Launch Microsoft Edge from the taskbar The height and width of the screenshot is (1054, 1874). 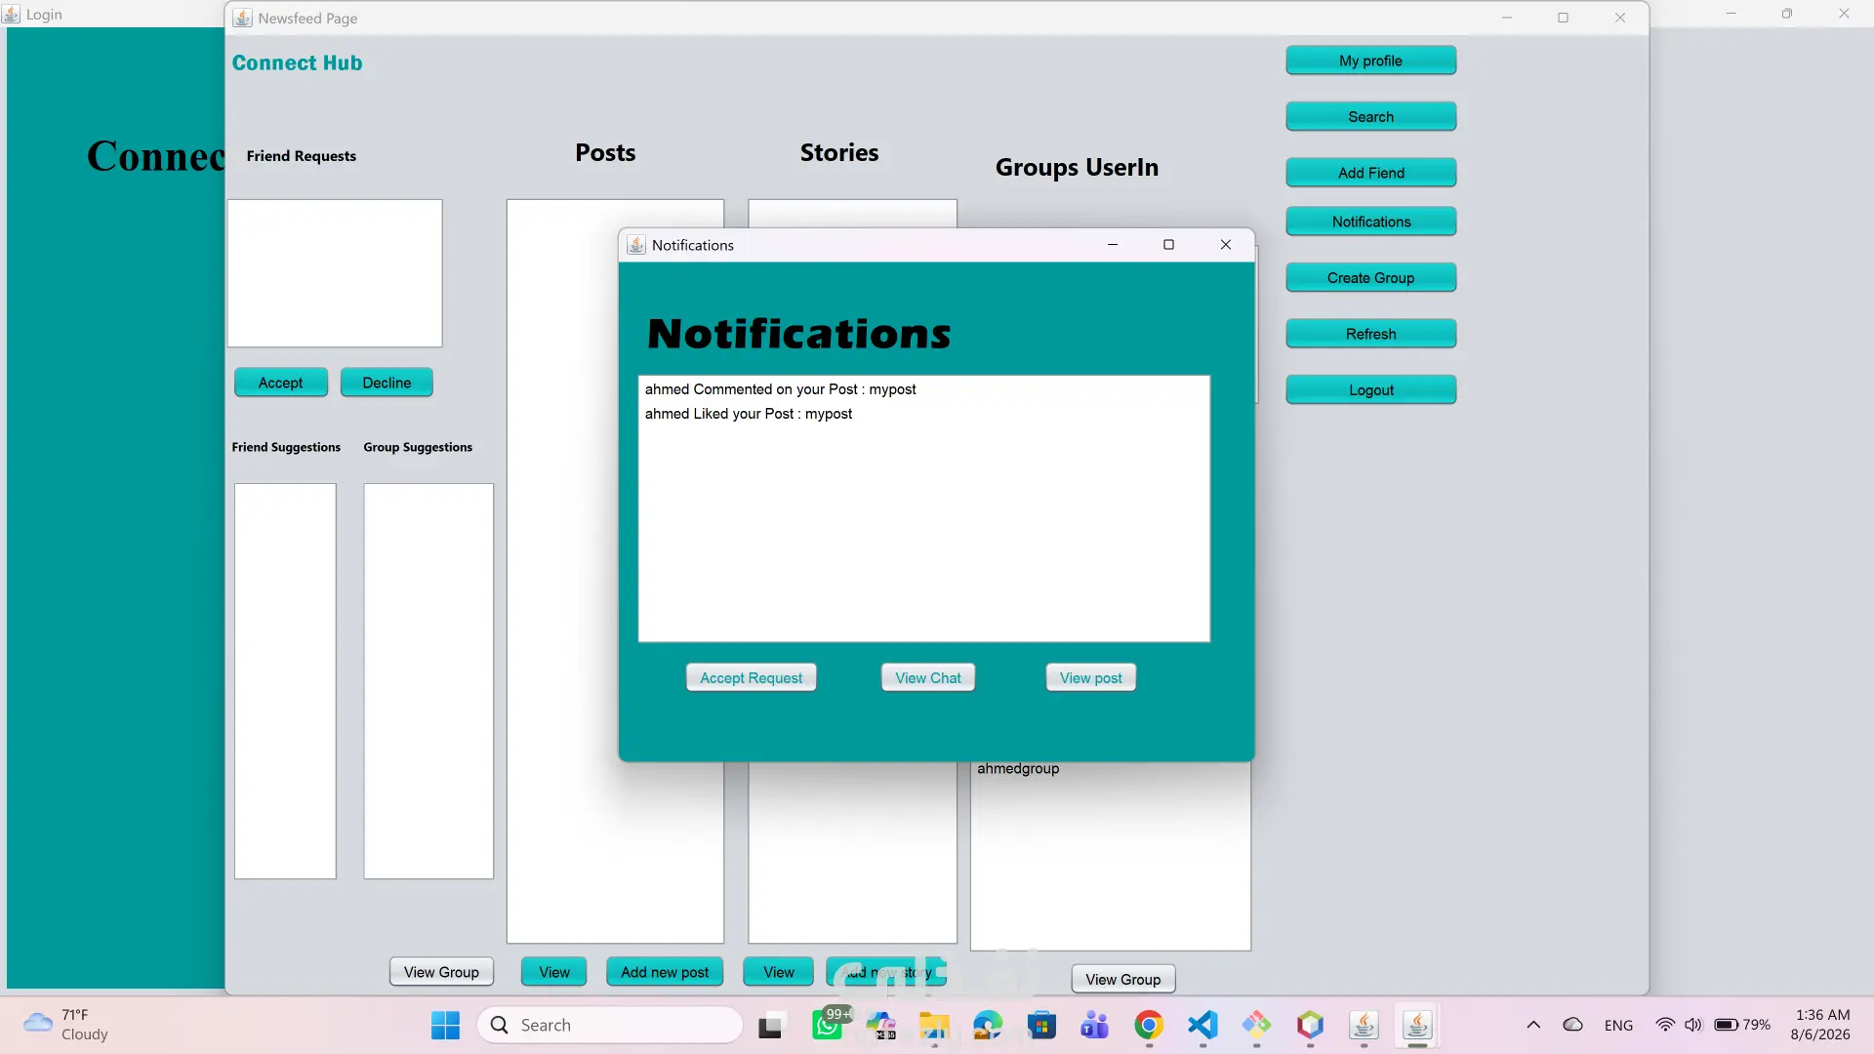tap(988, 1026)
